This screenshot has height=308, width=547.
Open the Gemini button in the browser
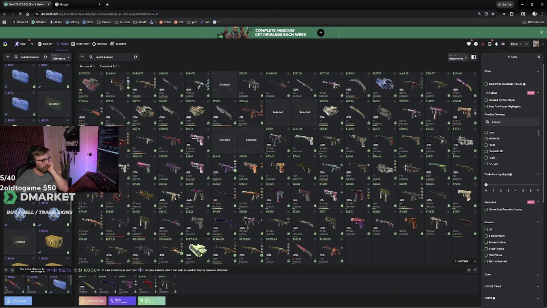pyautogui.click(x=505, y=4)
